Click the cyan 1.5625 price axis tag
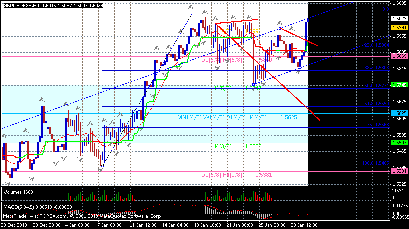Screen dimensions: 409x229 [x=399, y=113]
